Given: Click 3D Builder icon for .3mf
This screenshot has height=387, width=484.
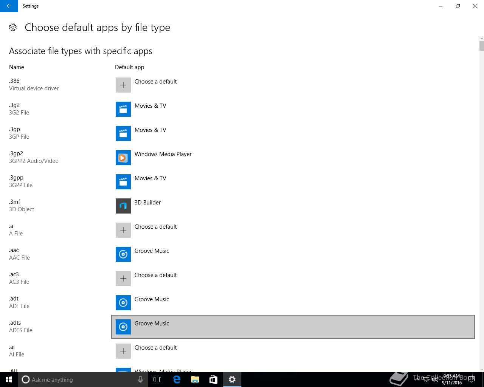Looking at the screenshot, I should coord(123,206).
